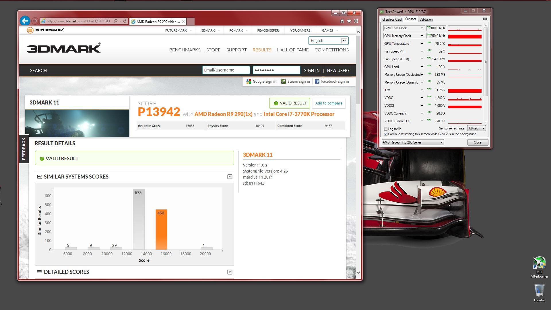The height and width of the screenshot is (310, 551).
Task: Open the GPU Temperature sensor dropdown arrow
Action: point(422,44)
